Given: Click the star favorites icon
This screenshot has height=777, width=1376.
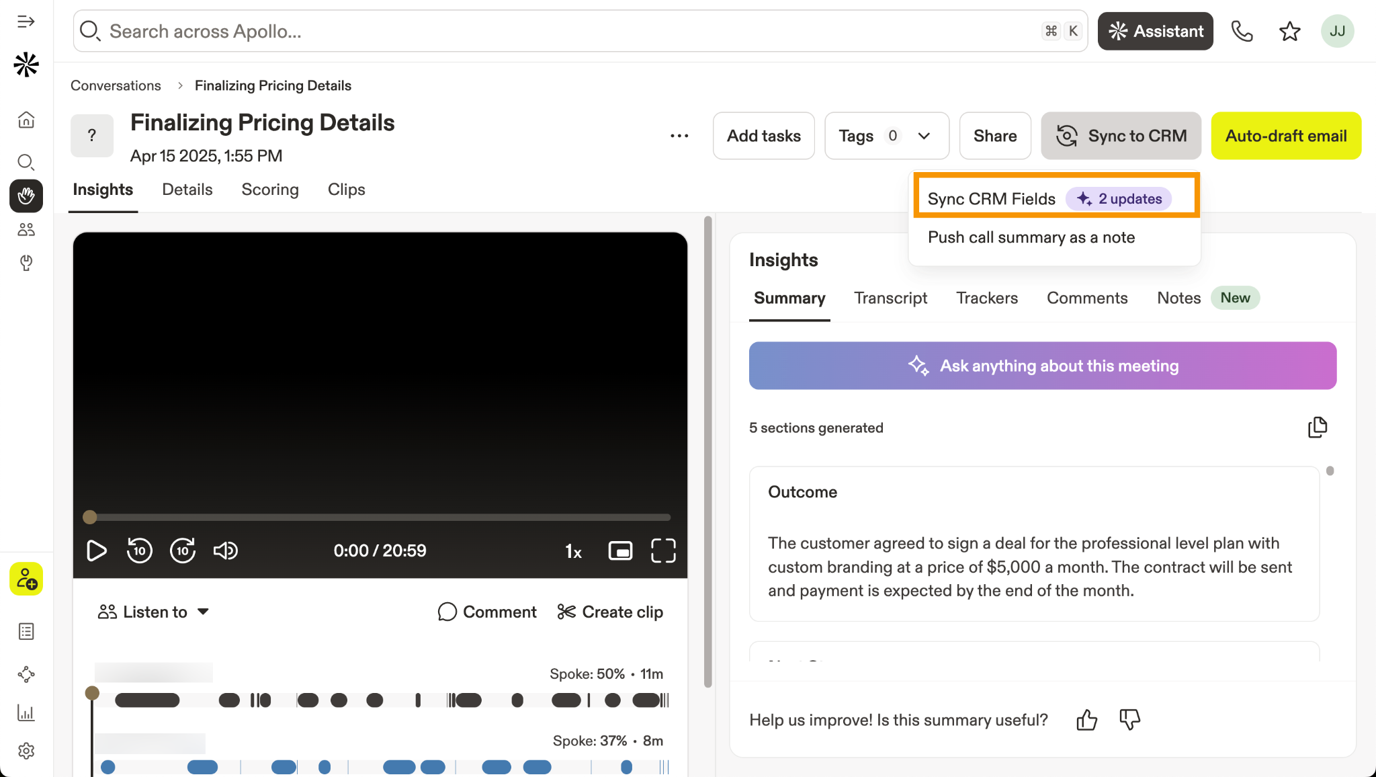Looking at the screenshot, I should point(1289,31).
